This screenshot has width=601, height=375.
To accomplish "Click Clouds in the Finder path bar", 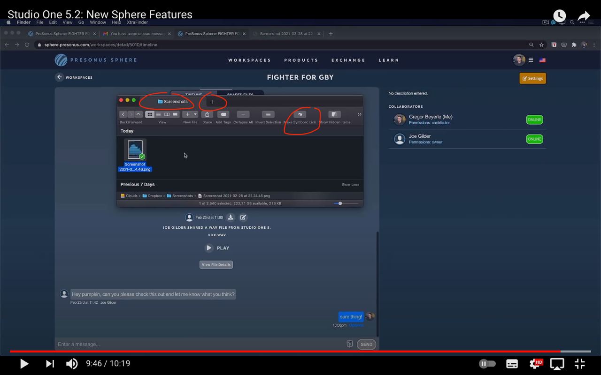I will [x=129, y=196].
